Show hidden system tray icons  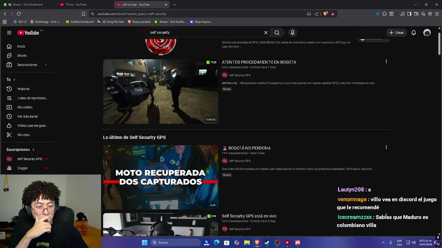tap(383, 242)
